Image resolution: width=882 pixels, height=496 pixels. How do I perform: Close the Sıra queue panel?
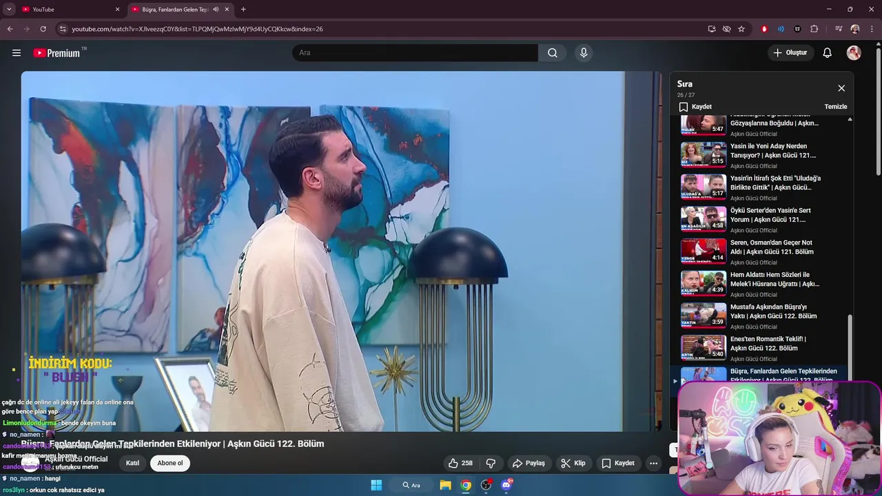pyautogui.click(x=841, y=88)
